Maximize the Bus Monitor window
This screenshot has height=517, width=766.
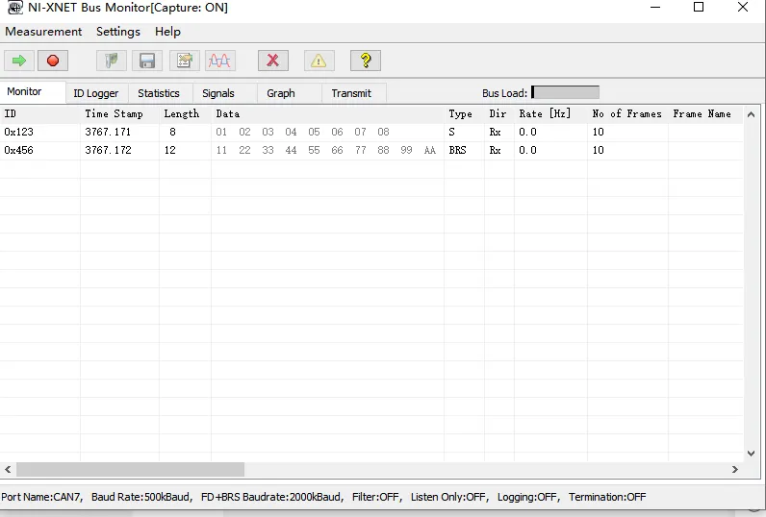pyautogui.click(x=699, y=8)
